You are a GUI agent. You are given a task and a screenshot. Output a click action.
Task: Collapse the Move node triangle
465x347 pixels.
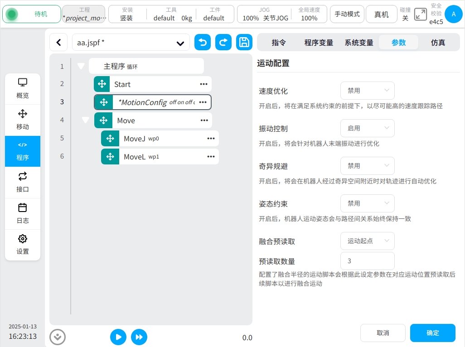coord(85,120)
